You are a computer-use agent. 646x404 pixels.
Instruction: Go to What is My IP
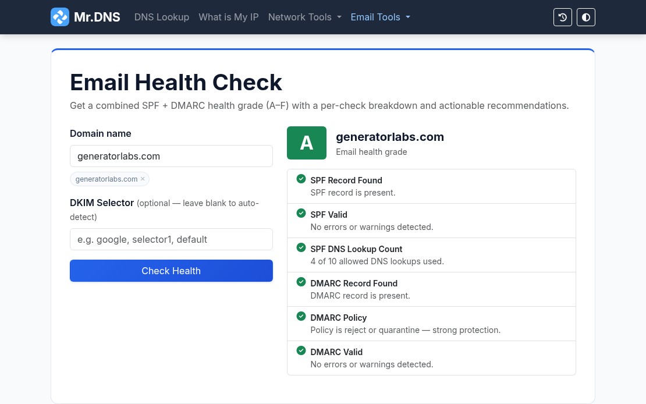click(x=229, y=17)
